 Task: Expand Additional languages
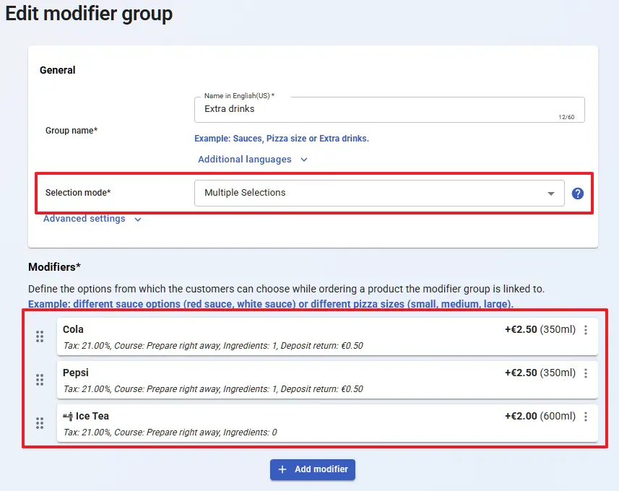(252, 160)
